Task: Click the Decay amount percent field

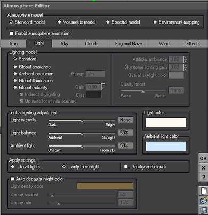Action: (126, 195)
